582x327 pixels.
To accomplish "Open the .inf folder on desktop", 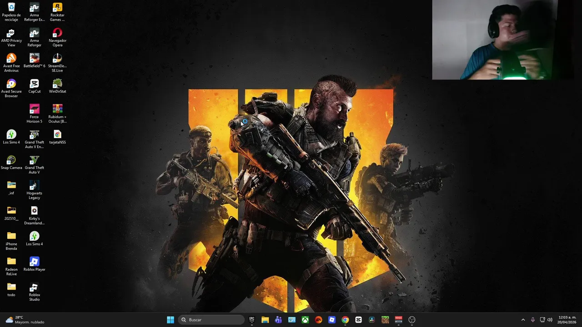I will (x=11, y=188).
